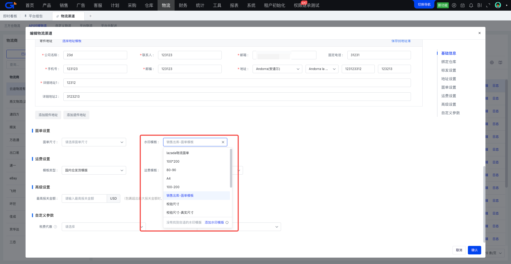Refresh the watermark template list

(227, 222)
